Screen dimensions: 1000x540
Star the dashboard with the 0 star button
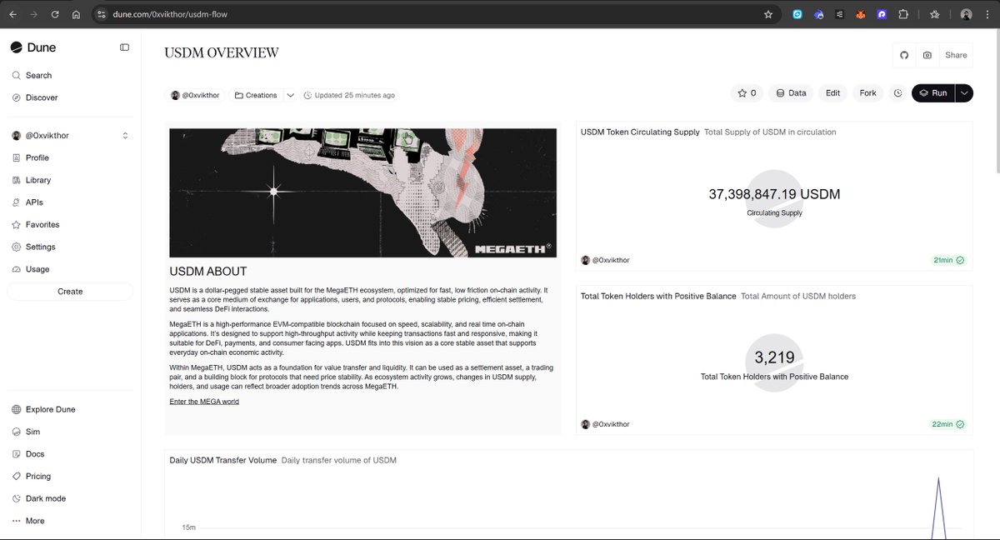pyautogui.click(x=747, y=93)
